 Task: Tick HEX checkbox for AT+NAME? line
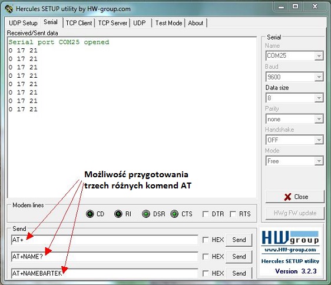206,257
